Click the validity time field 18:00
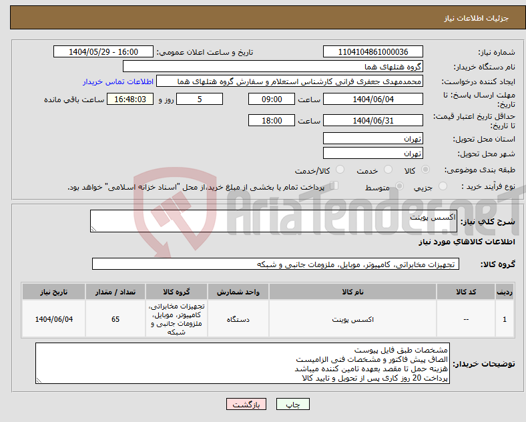The width and height of the screenshot is (526, 422). tap(272, 120)
